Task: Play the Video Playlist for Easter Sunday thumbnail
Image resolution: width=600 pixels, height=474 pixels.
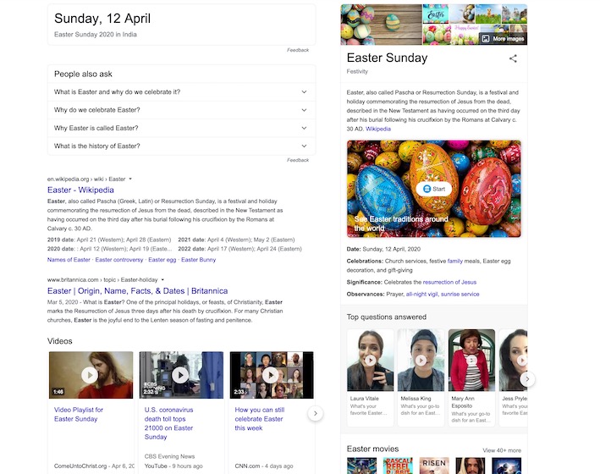Action: (x=90, y=375)
